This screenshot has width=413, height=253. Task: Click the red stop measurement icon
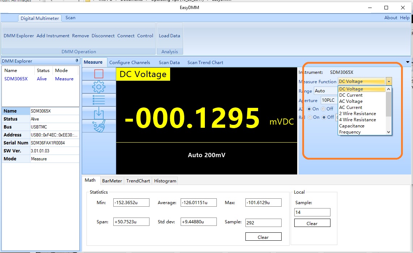(x=99, y=74)
